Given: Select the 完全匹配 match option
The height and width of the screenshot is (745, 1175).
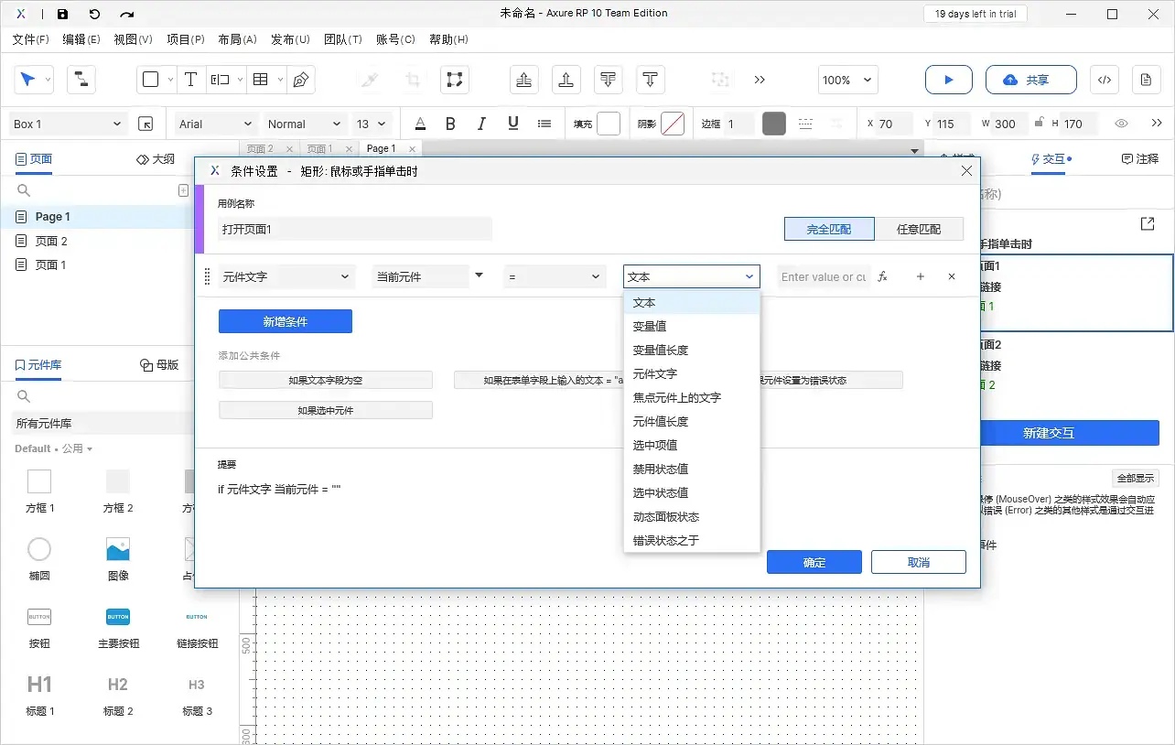Looking at the screenshot, I should pos(829,229).
